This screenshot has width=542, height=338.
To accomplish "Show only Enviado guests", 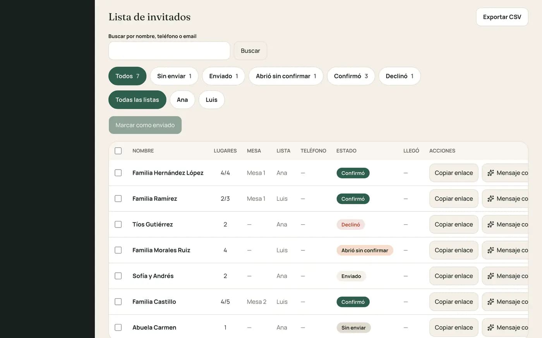I will click(223, 76).
